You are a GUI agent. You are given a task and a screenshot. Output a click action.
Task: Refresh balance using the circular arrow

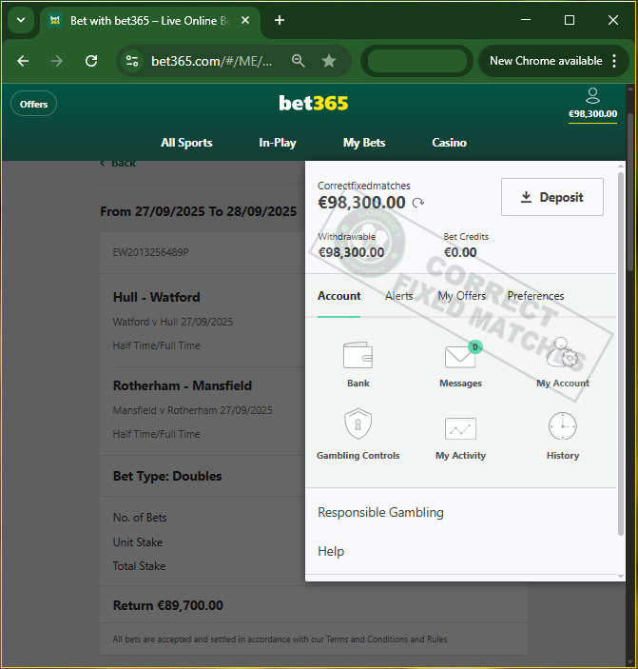click(x=417, y=203)
